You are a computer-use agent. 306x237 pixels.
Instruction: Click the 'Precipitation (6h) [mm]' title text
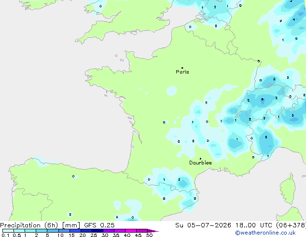pos(40,225)
